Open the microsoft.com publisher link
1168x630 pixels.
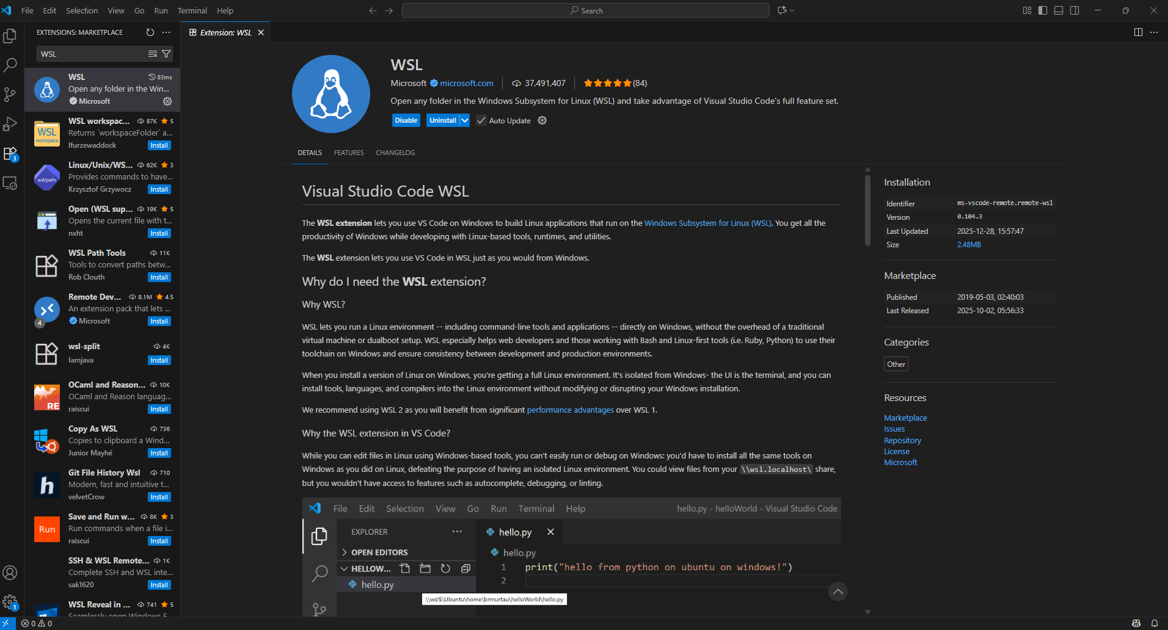467,83
